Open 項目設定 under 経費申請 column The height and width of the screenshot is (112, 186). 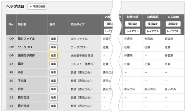click(132, 24)
